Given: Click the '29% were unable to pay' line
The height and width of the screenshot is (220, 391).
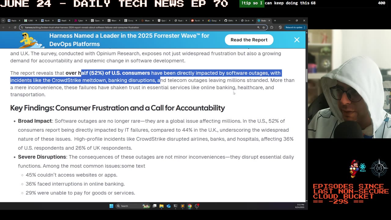Looking at the screenshot, I should click(80, 193).
